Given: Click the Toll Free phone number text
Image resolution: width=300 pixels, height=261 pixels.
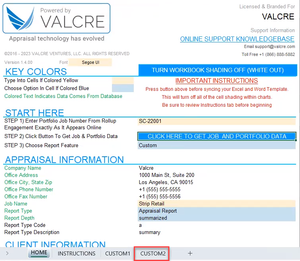Looking at the screenshot, I should 268,54.
